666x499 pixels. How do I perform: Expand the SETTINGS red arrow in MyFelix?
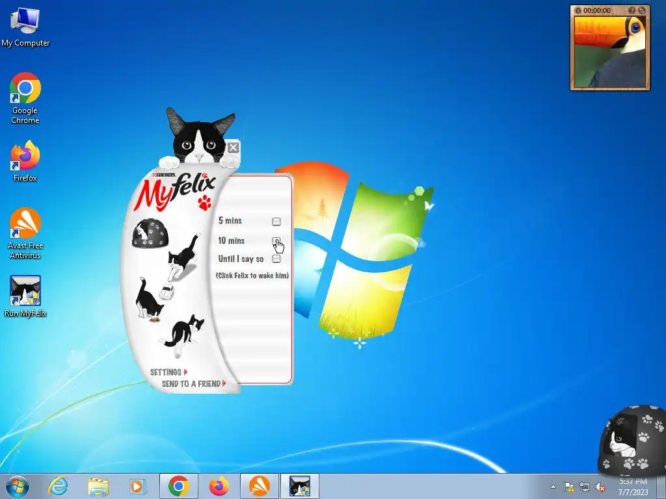[x=185, y=372]
